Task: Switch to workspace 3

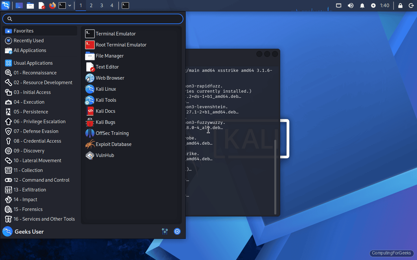Action: click(x=101, y=5)
